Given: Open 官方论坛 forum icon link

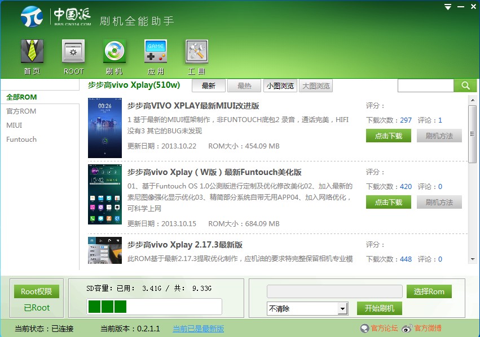Looking at the screenshot, I should pos(379,329).
